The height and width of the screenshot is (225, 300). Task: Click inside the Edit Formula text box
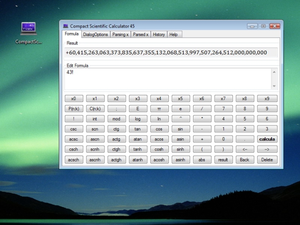pos(167,79)
